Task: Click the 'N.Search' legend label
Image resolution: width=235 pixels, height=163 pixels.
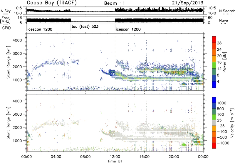Action: coord(227,11)
